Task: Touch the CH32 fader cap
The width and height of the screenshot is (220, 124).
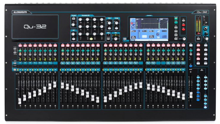Action: (x=184, y=97)
